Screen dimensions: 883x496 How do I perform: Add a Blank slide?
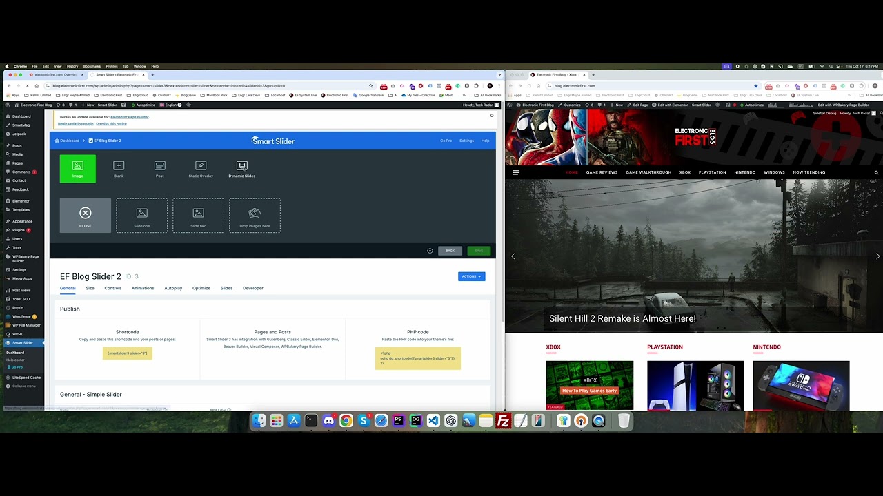(119, 169)
